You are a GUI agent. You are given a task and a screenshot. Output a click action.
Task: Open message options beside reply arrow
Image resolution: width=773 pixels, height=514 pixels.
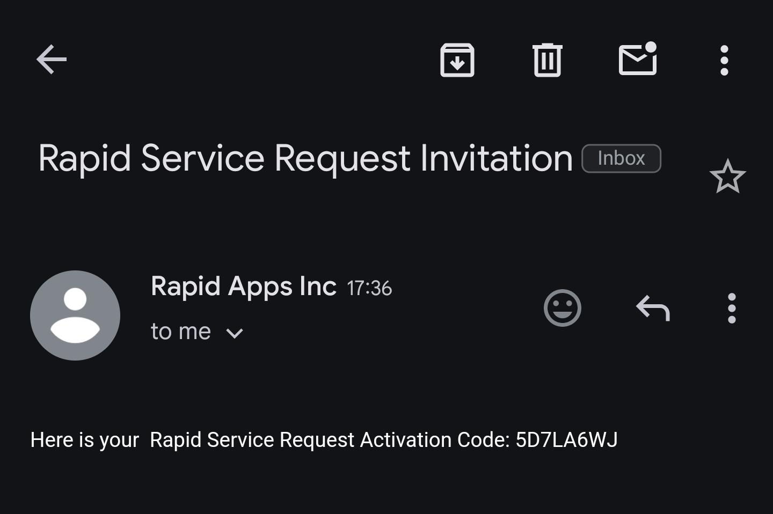(x=731, y=308)
